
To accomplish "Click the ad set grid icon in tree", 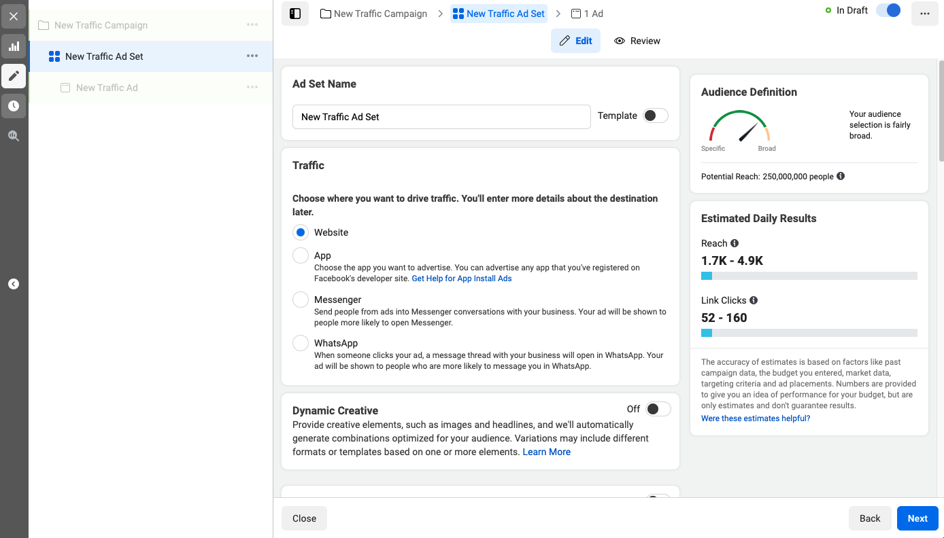I will (x=54, y=56).
